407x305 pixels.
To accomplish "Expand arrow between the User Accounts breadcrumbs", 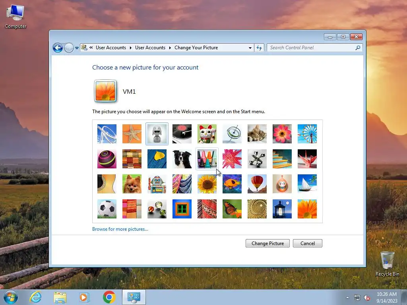I will [x=130, y=48].
